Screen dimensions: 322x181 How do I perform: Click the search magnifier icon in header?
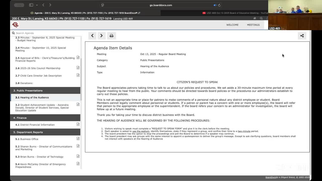tap(261, 18)
